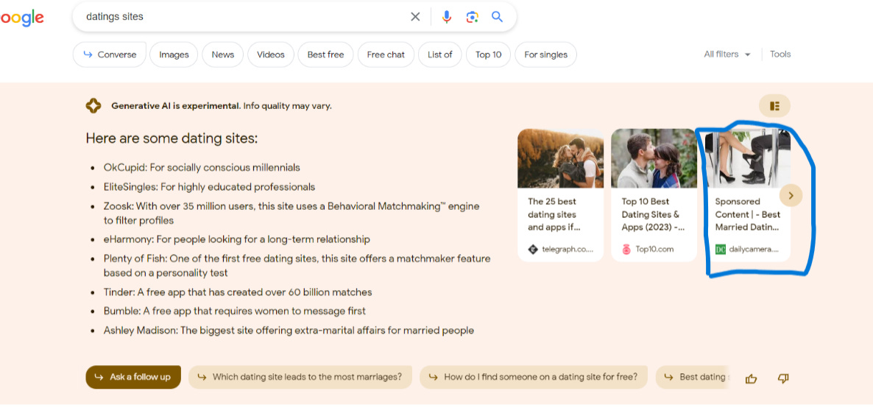Screen dimensions: 873x419
Task: Click the Plenty of Fish list entry
Action: click(297, 266)
